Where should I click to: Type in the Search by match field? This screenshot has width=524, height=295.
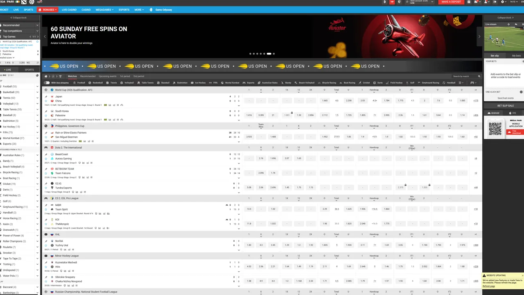click(464, 76)
